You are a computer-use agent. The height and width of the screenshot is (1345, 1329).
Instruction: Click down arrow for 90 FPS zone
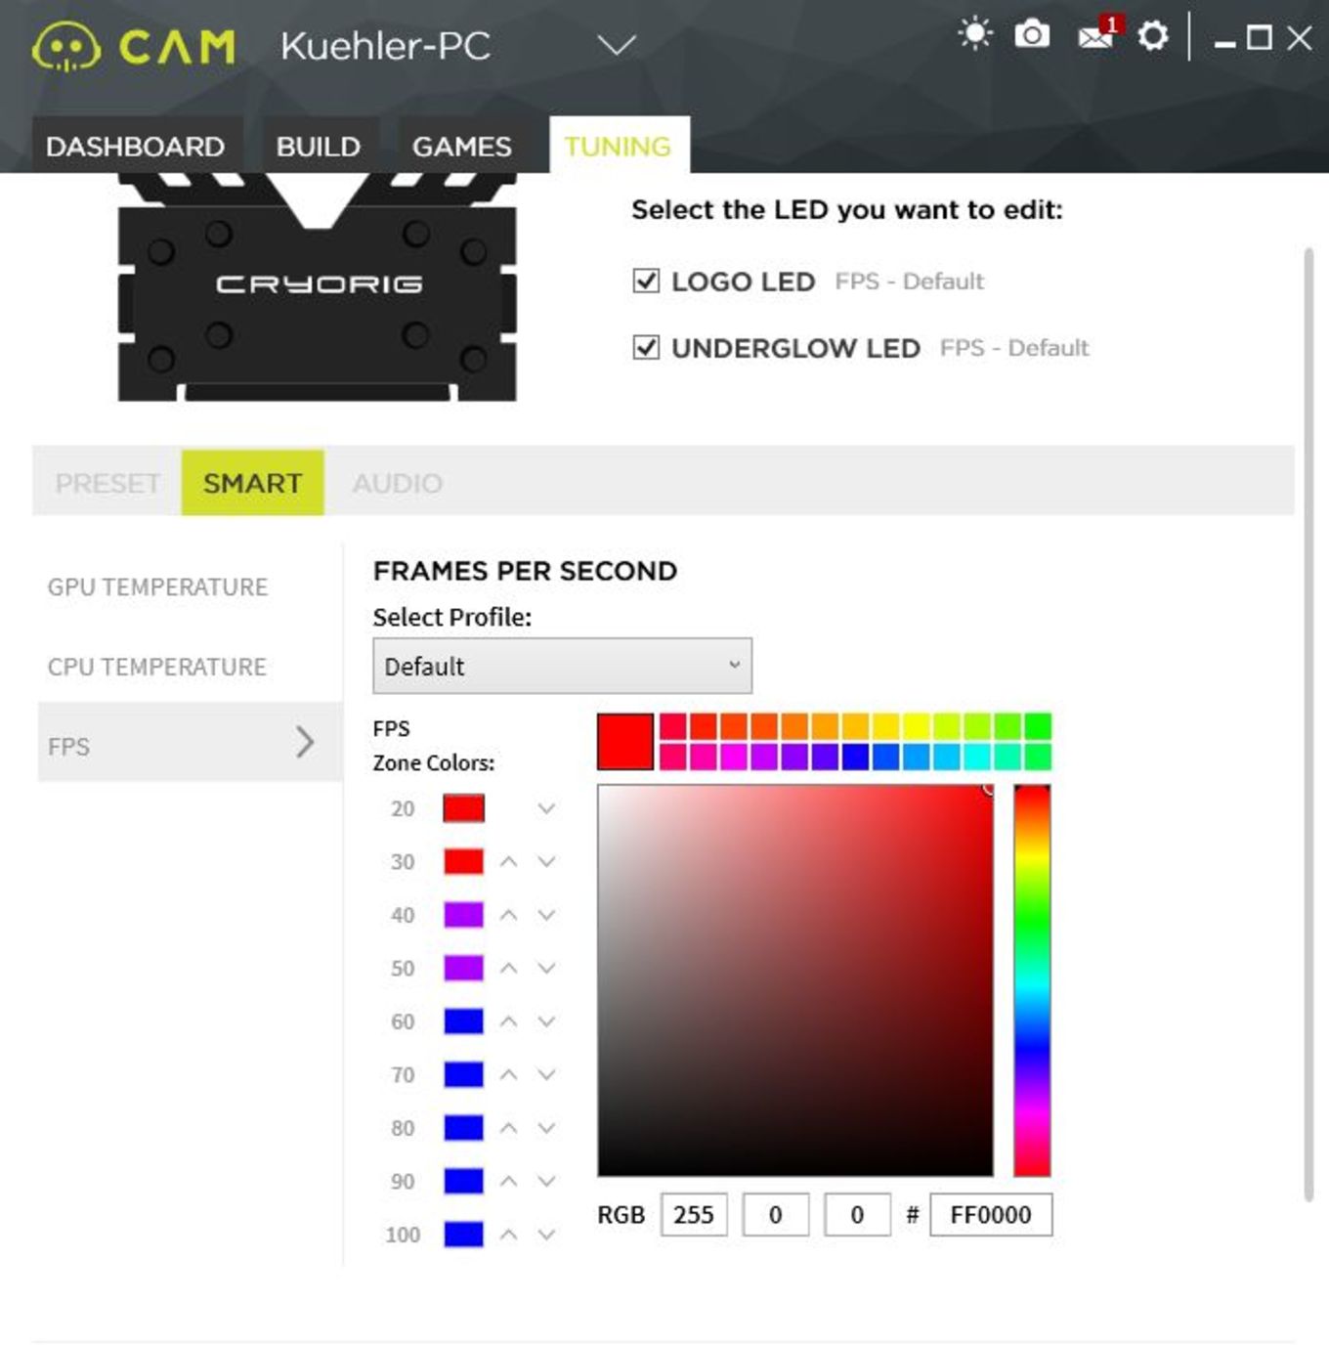click(x=546, y=1181)
